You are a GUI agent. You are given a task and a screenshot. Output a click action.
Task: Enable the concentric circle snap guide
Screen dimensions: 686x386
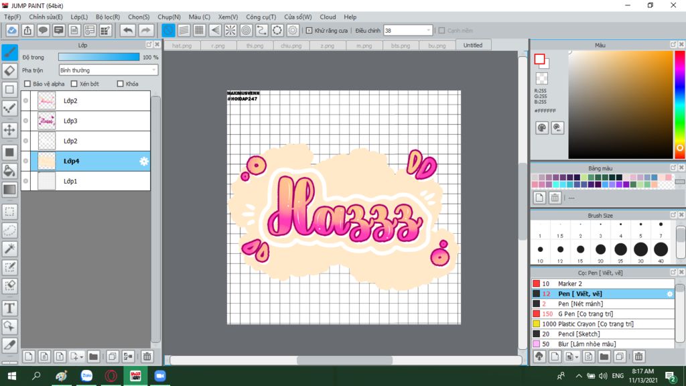click(246, 30)
